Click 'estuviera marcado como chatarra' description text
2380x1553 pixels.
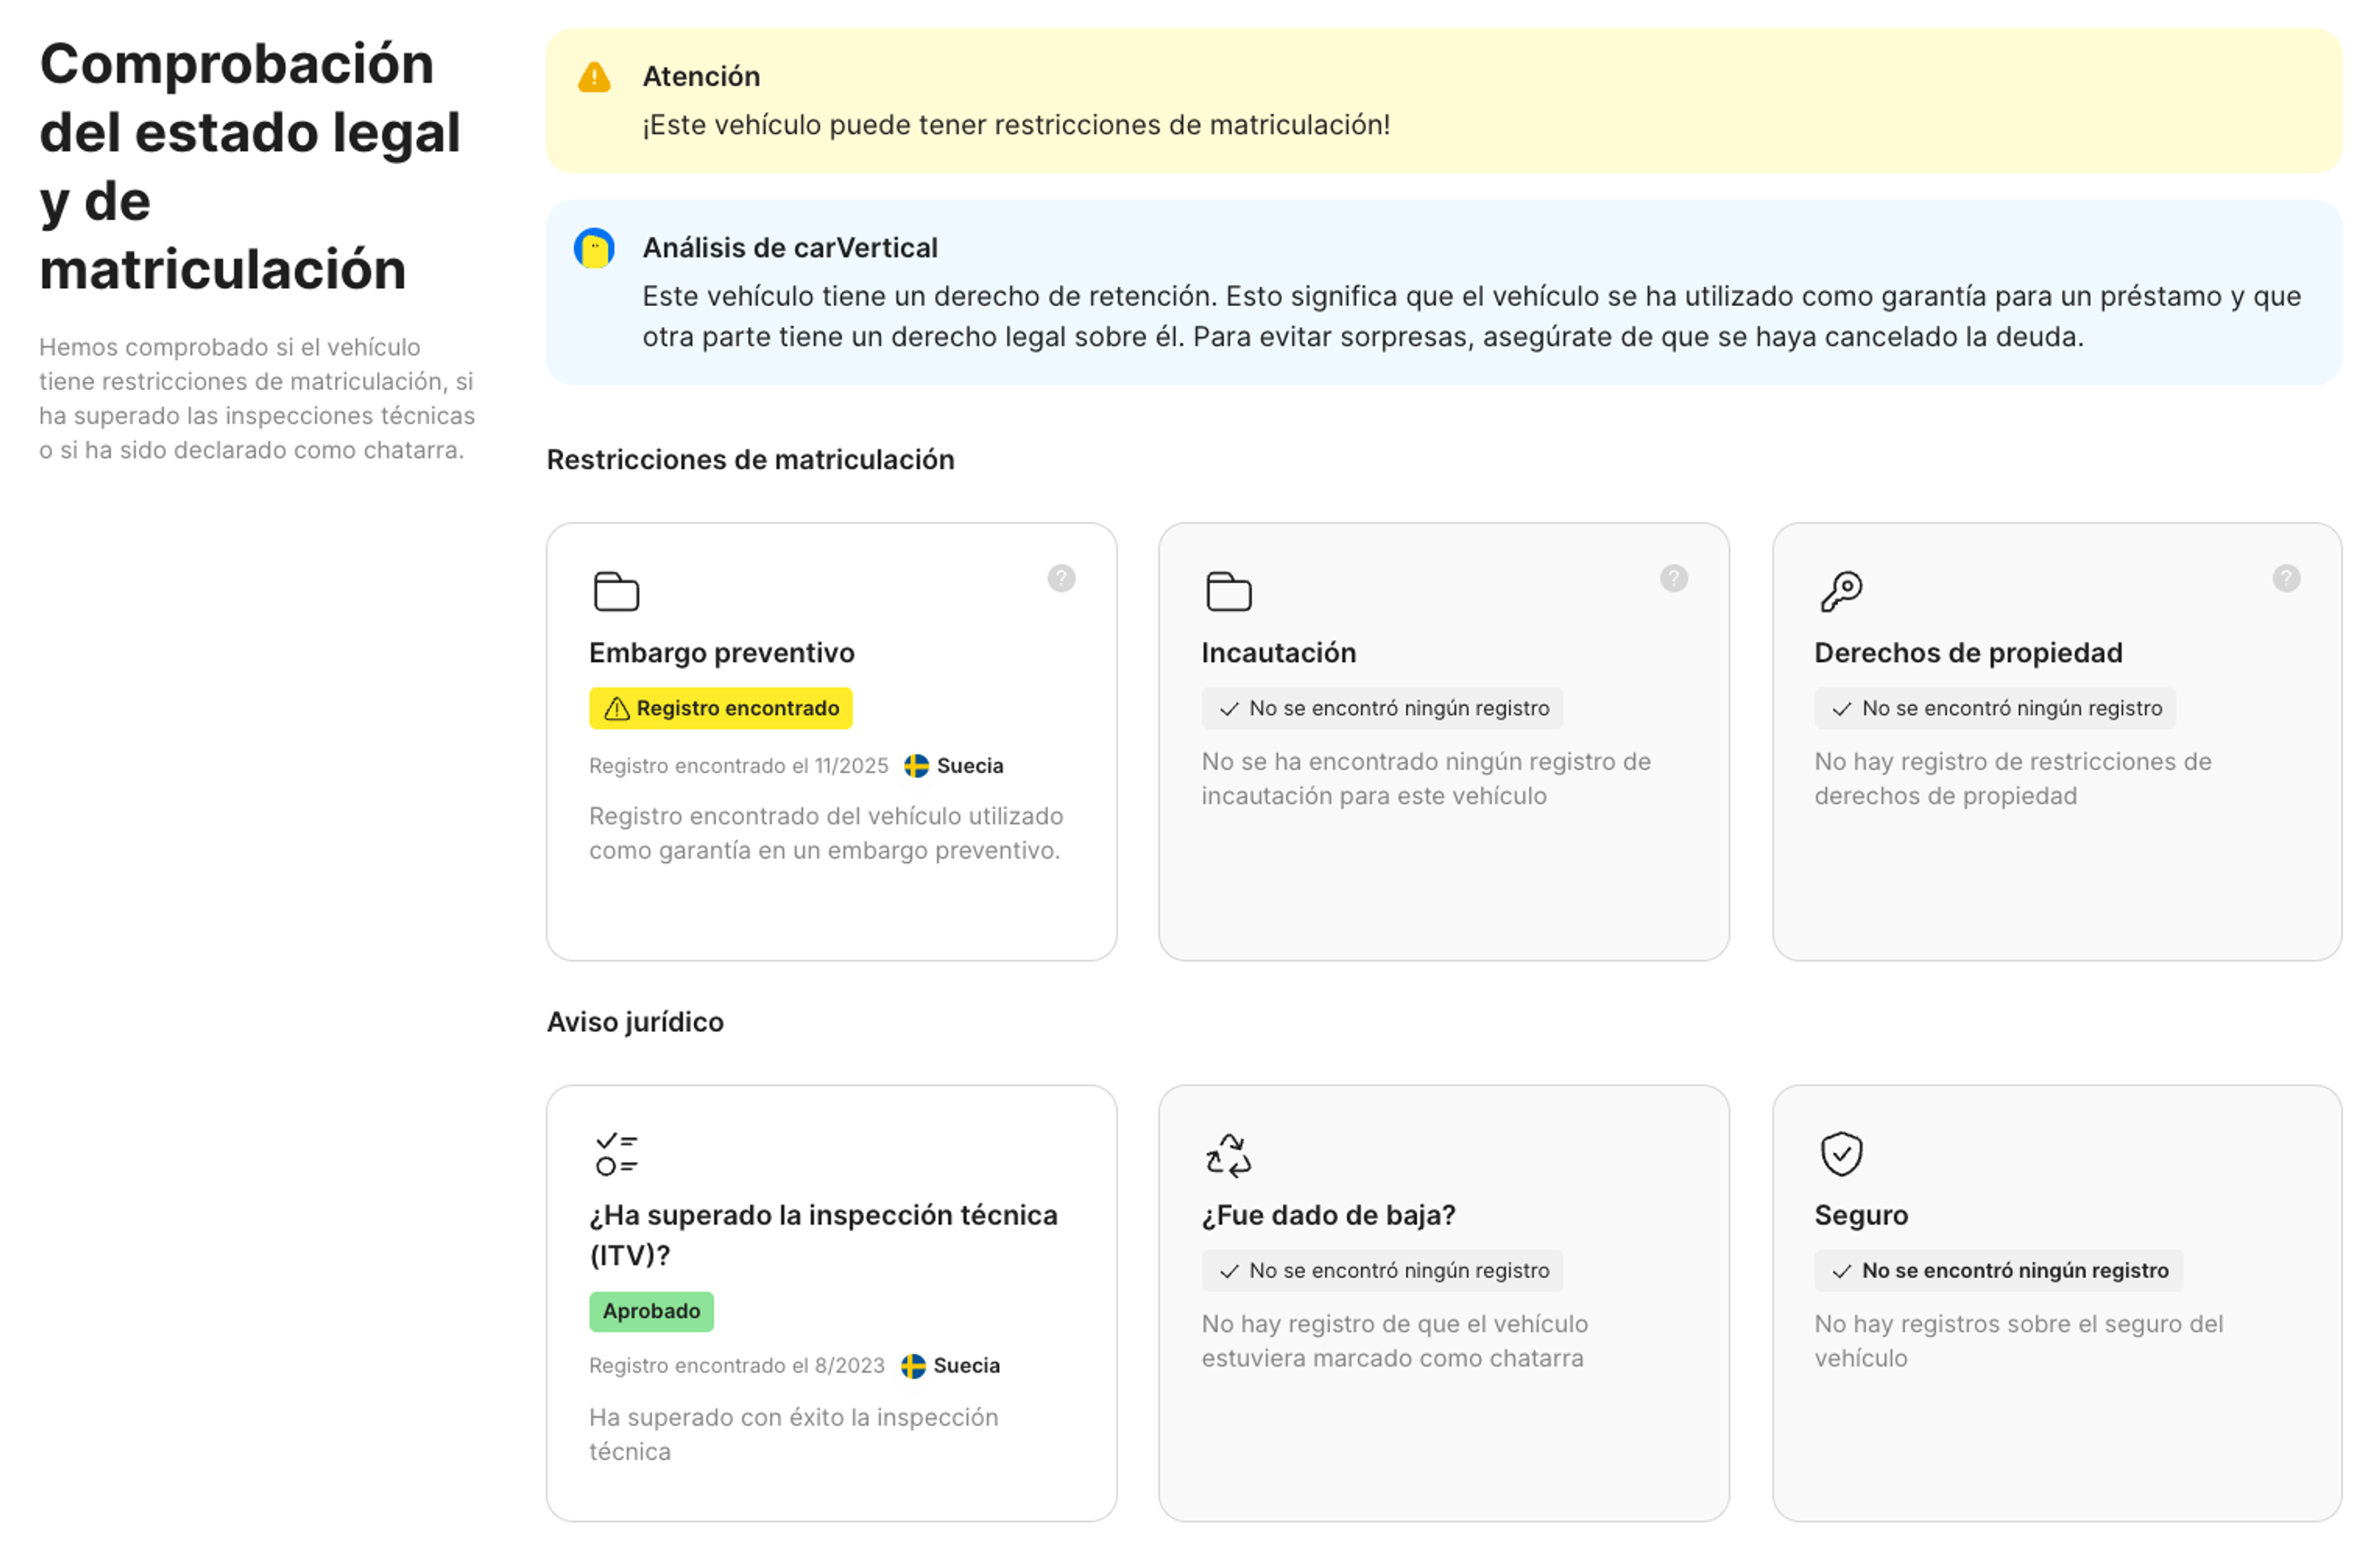1394,1341
